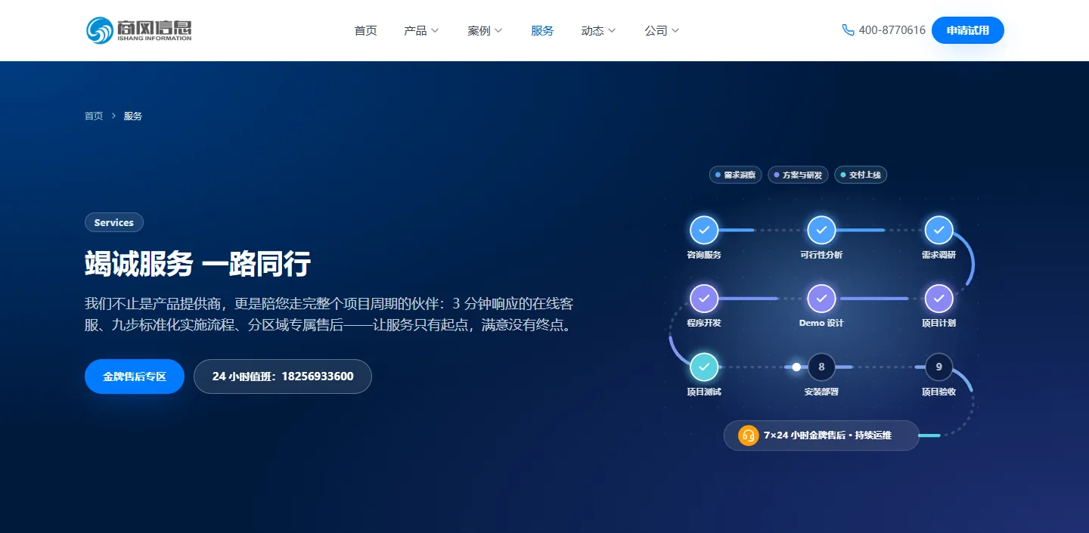Viewport: 1089px width, 533px height.
Task: Go to the 首页 nav item
Action: [365, 30]
